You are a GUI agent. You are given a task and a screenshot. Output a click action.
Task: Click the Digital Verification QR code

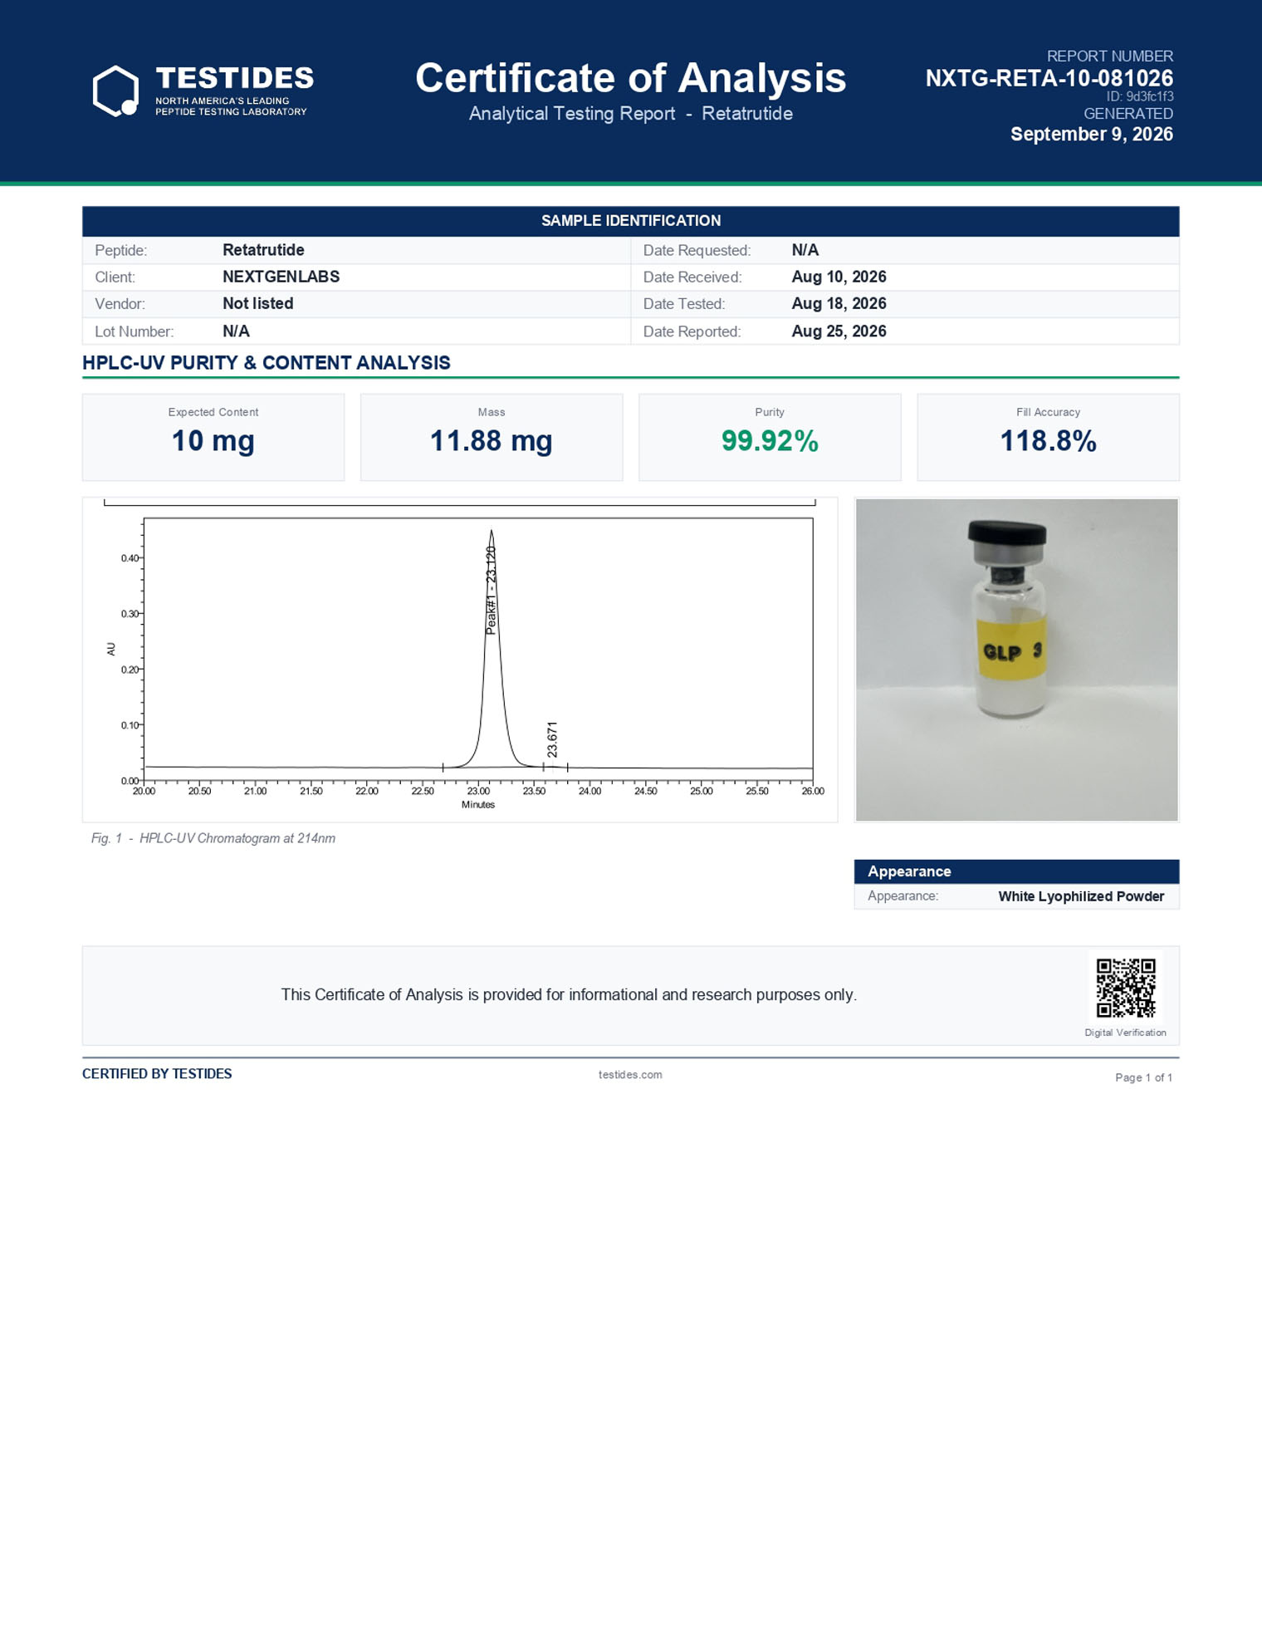tap(1126, 988)
